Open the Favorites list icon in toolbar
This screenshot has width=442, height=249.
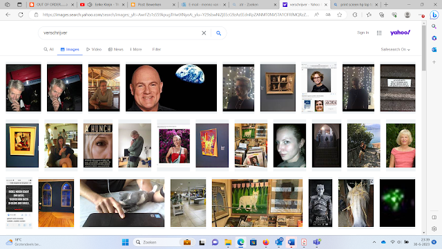pos(369,15)
